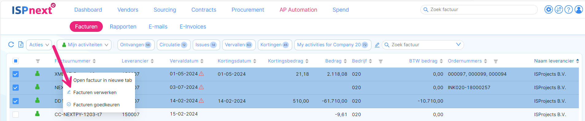Click the Vervallen 63 filter button
The width and height of the screenshot is (585, 121).
click(x=239, y=45)
